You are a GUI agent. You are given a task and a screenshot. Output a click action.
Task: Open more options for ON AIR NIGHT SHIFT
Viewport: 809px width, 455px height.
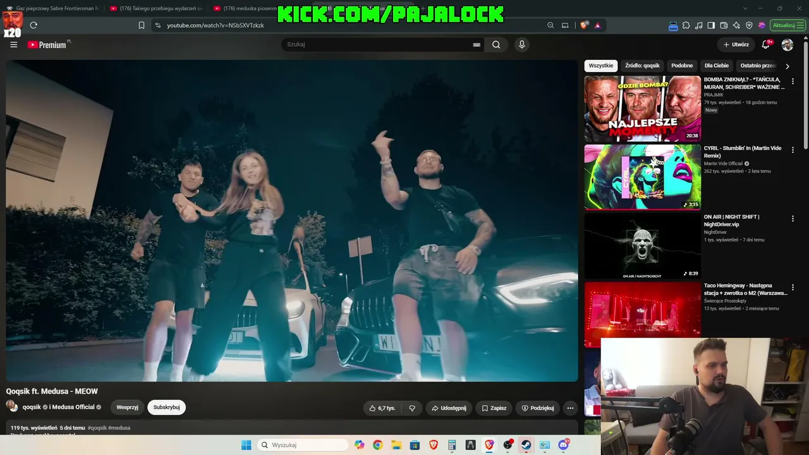(793, 219)
